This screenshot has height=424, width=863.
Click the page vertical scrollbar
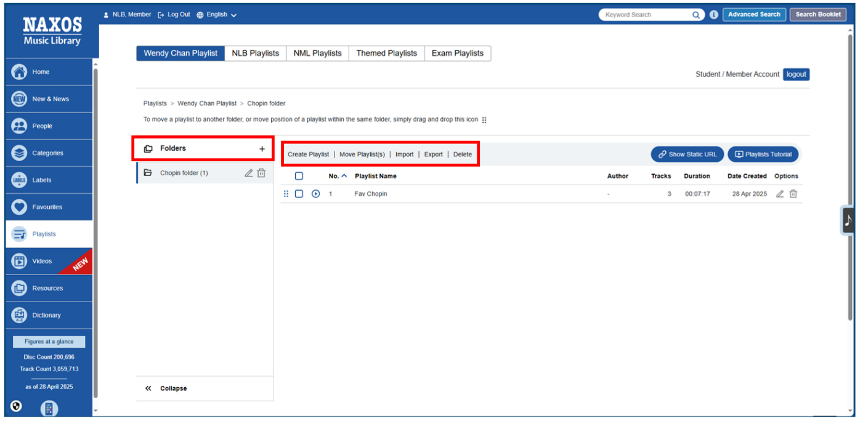coord(851,177)
